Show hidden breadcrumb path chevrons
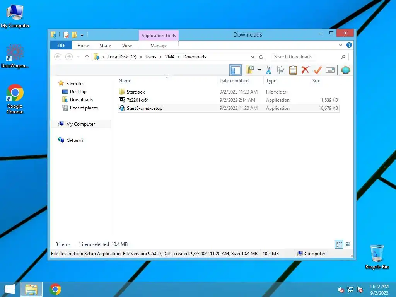The height and width of the screenshot is (297, 396). (103, 57)
